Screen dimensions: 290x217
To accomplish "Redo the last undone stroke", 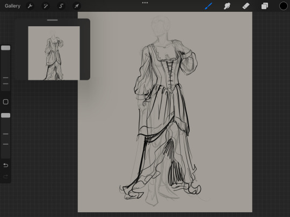I will pyautogui.click(x=6, y=177).
